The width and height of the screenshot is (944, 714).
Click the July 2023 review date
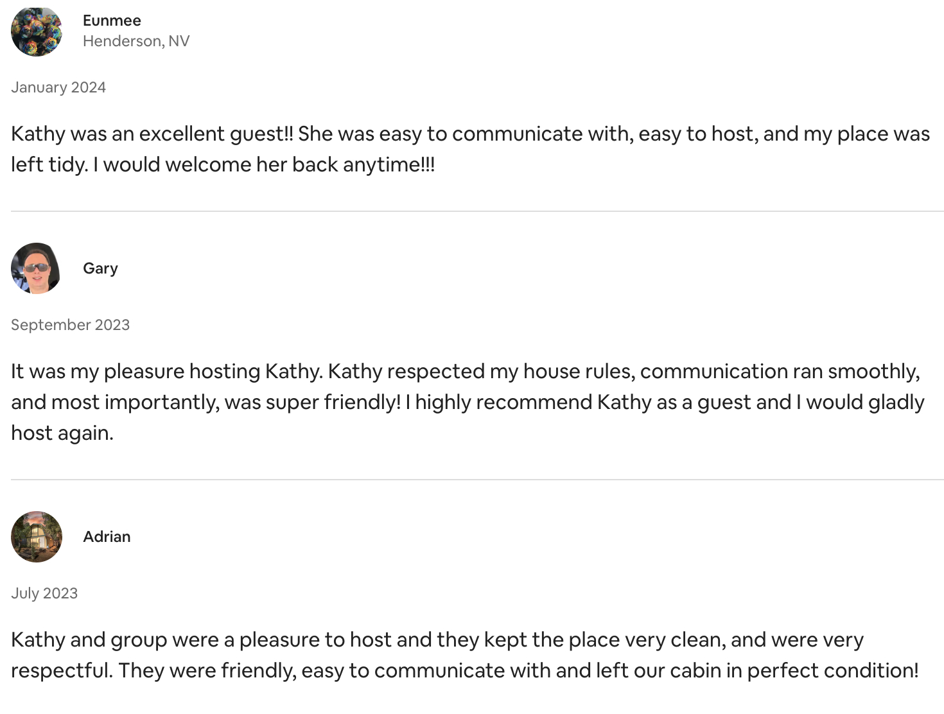pyautogui.click(x=44, y=593)
